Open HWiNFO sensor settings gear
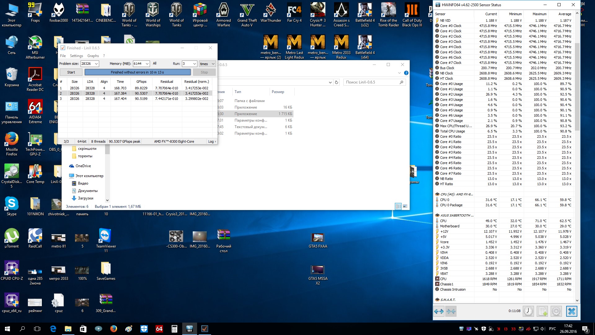This screenshot has height=335, width=595. coord(556,311)
